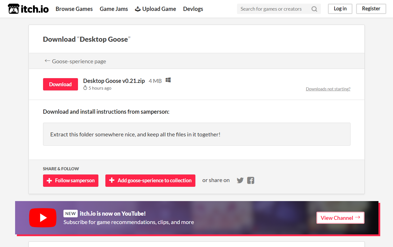Click the Desktop Goose v0.21.zip filename

click(114, 81)
